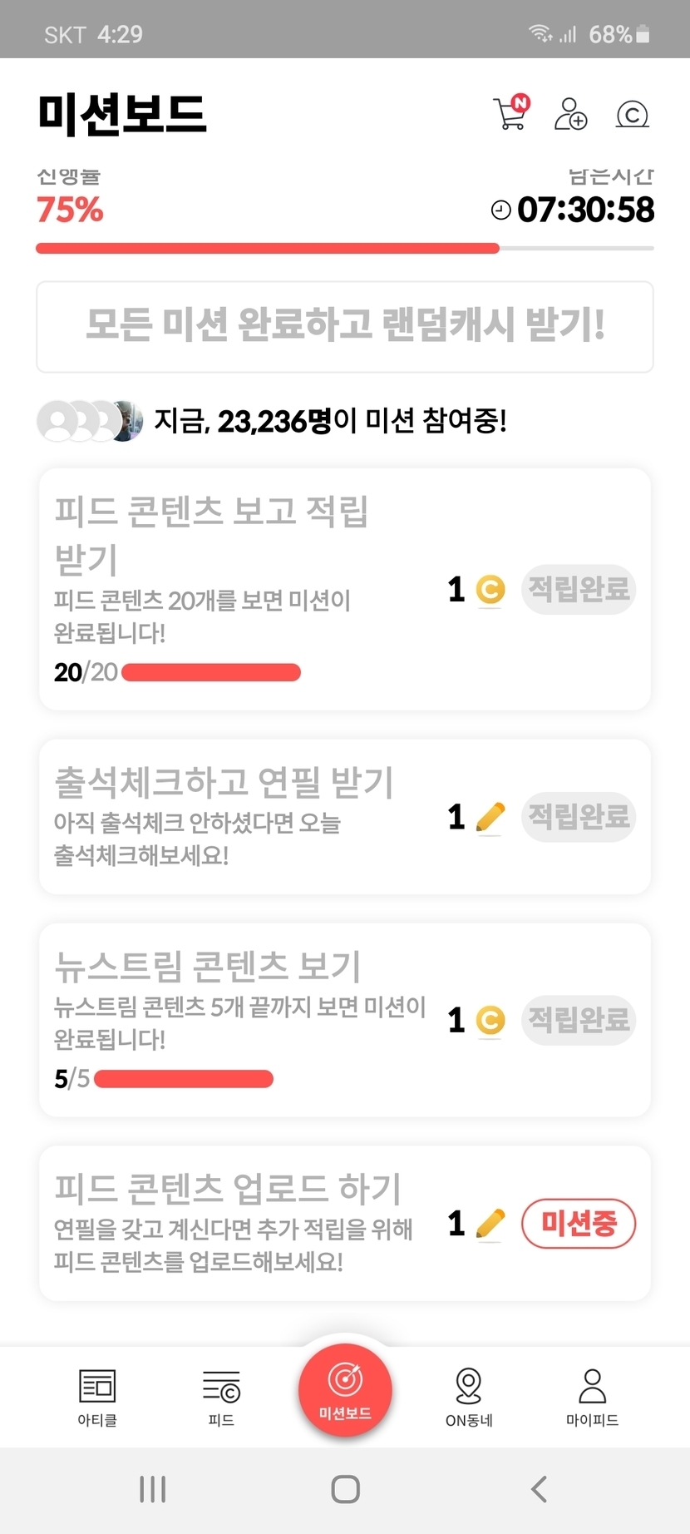
Task: Tap 적립완료 on the attendance check mission
Action: 579,817
